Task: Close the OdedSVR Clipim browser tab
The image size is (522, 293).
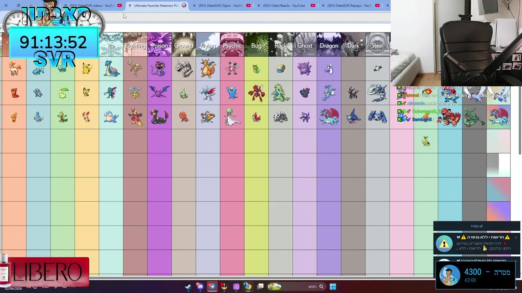Action: pos(194,6)
